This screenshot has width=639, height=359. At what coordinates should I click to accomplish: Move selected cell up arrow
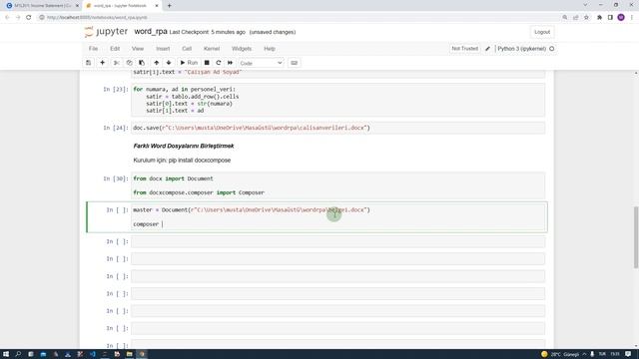[x=156, y=63]
